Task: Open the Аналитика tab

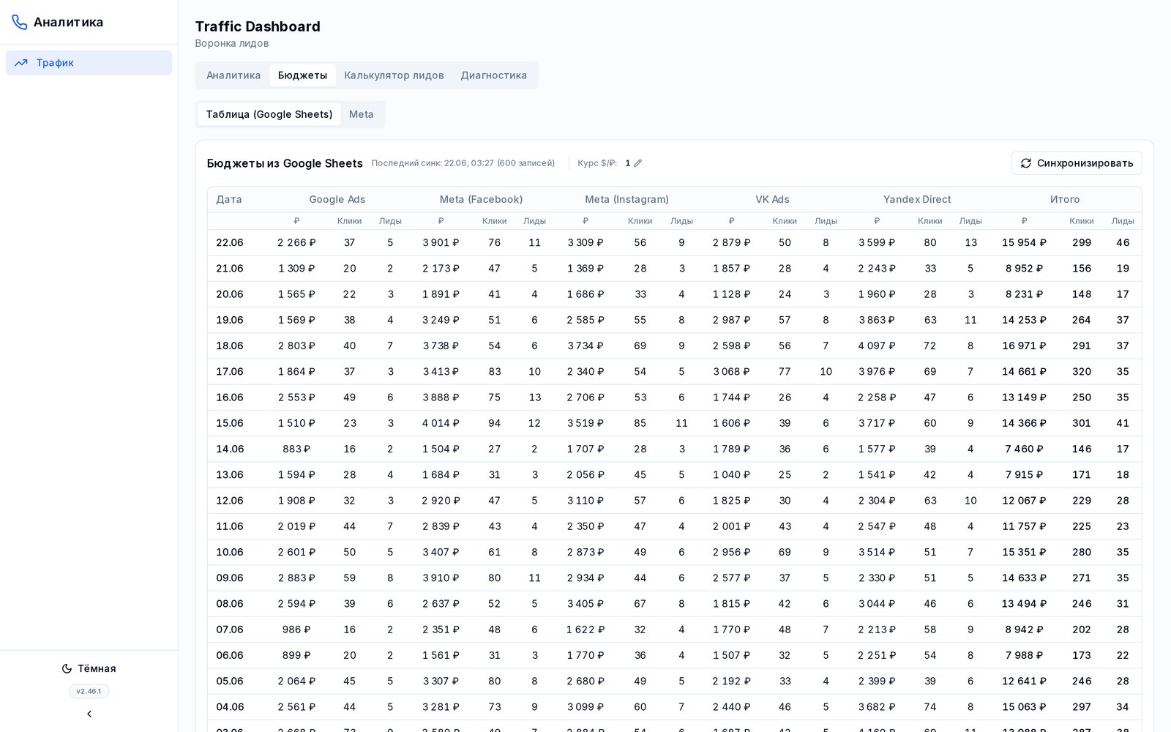Action: tap(233, 75)
